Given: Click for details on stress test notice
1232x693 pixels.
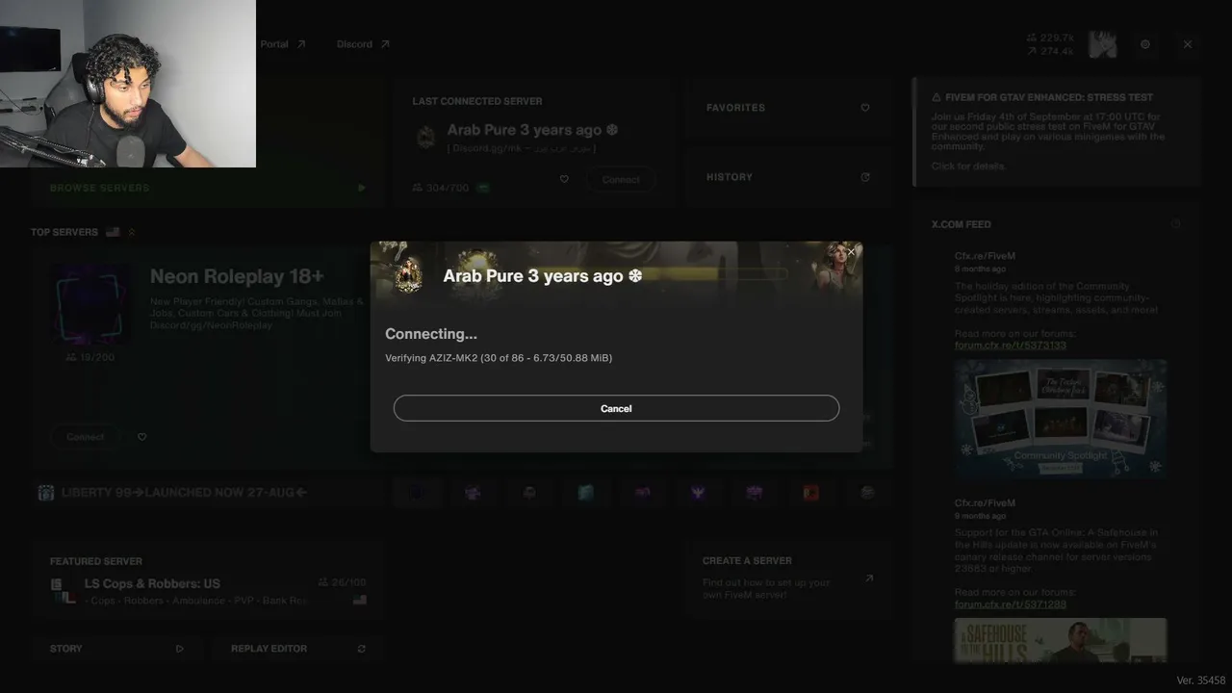Looking at the screenshot, I should point(968,167).
